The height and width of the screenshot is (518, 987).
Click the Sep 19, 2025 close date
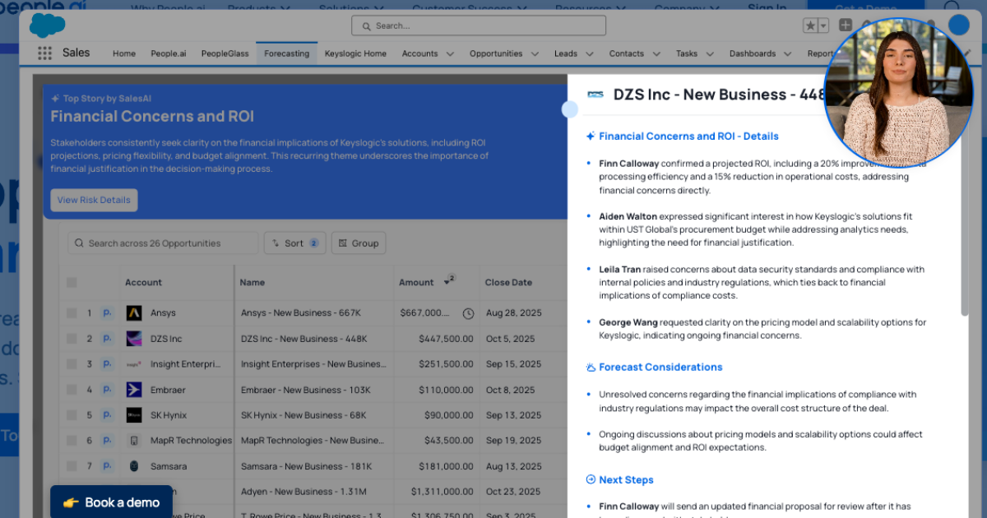click(513, 441)
